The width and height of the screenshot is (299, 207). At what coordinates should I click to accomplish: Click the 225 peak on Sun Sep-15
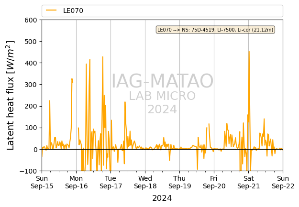50,101
